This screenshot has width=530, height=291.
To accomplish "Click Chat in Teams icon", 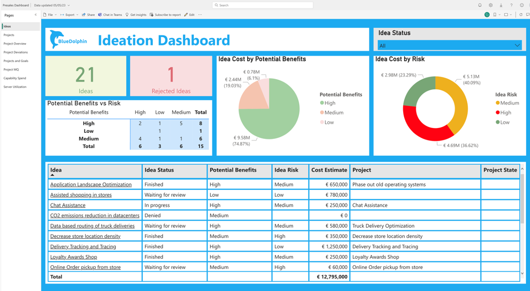I will click(110, 15).
